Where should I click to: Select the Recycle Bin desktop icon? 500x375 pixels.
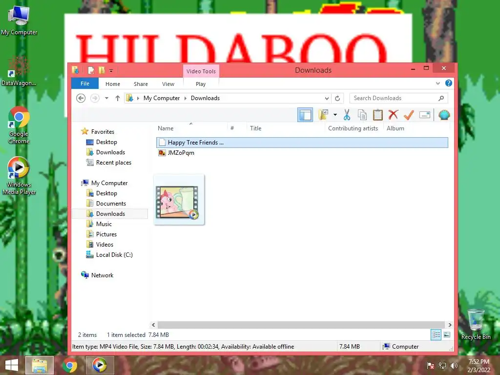pyautogui.click(x=476, y=325)
